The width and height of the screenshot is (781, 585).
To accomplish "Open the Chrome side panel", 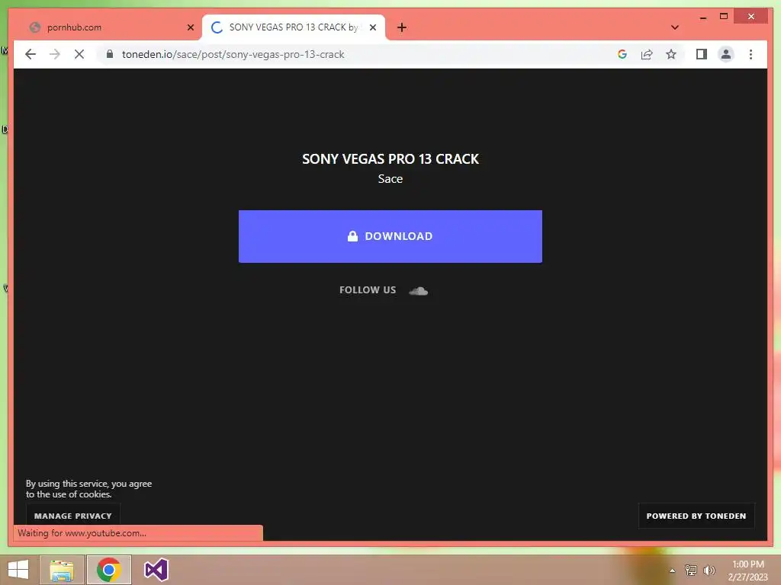I will coord(702,54).
